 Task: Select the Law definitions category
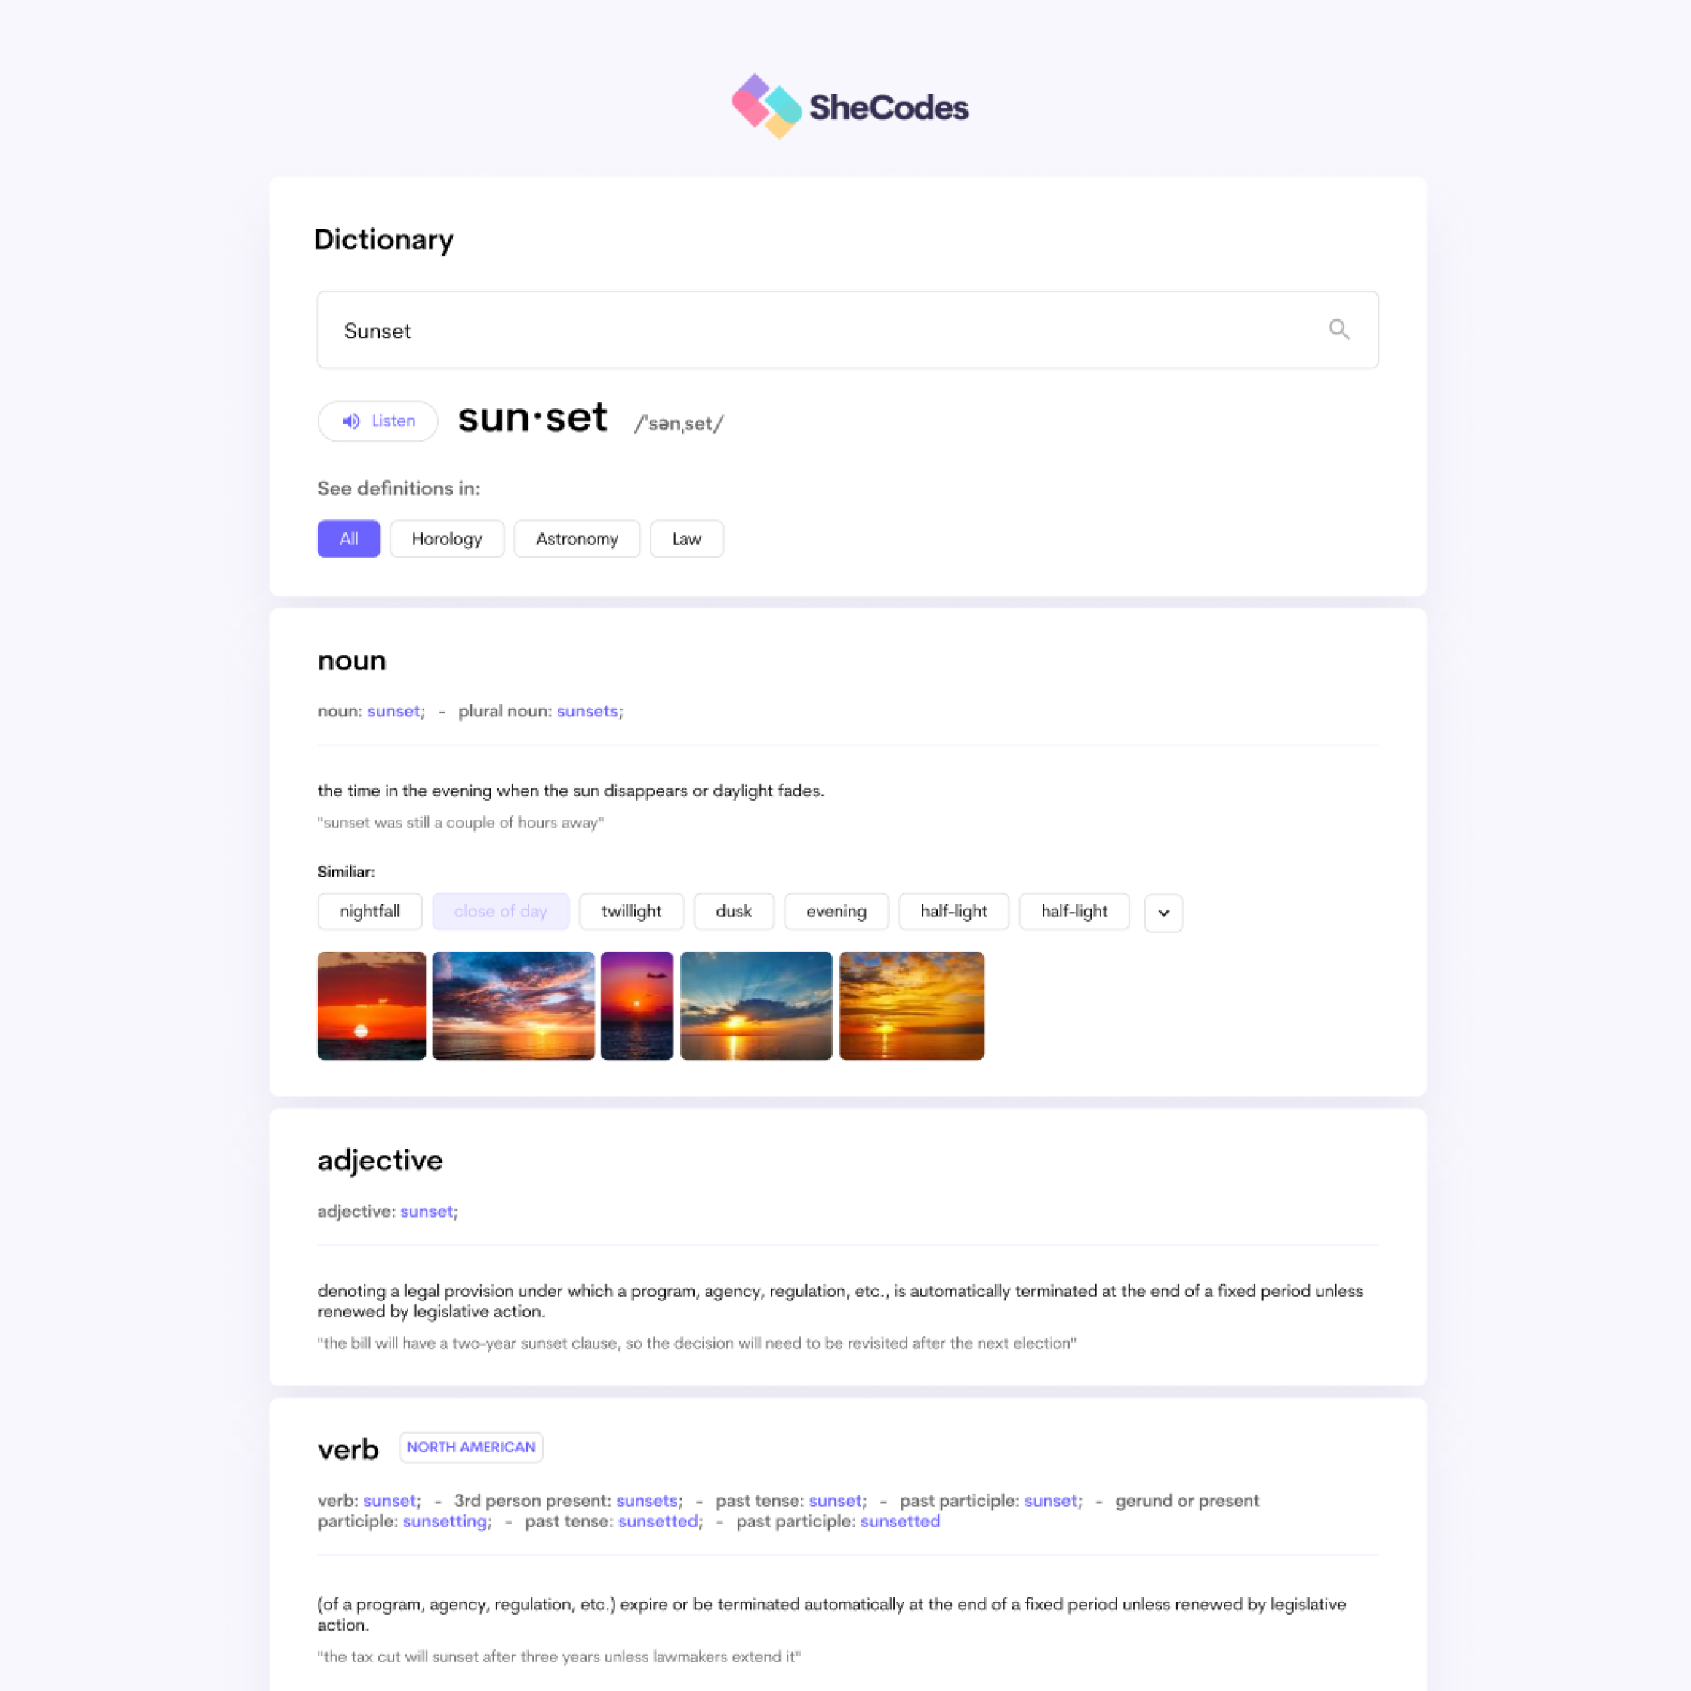click(x=686, y=539)
